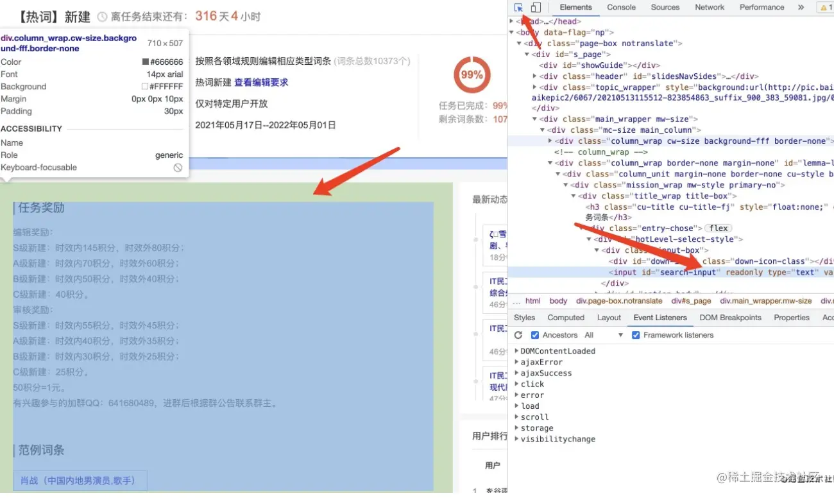This screenshot has height=498, width=834.
Task: Click the flex badge beside entry-chose
Action: click(x=719, y=228)
